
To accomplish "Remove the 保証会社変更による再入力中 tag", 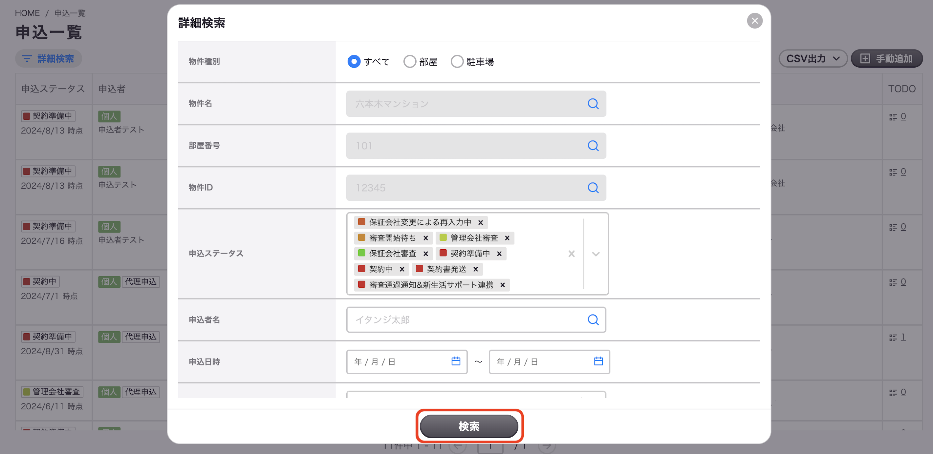I will 480,222.
